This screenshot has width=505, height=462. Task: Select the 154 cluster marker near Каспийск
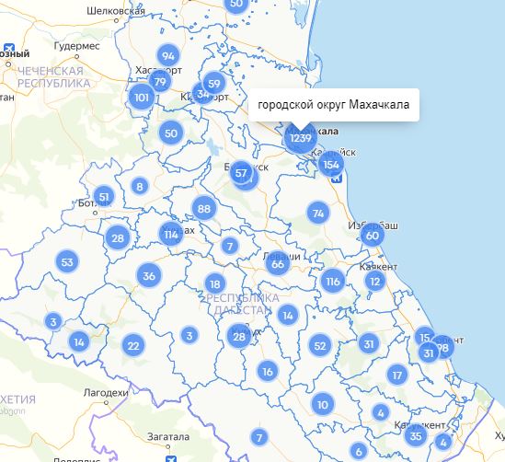pos(331,165)
